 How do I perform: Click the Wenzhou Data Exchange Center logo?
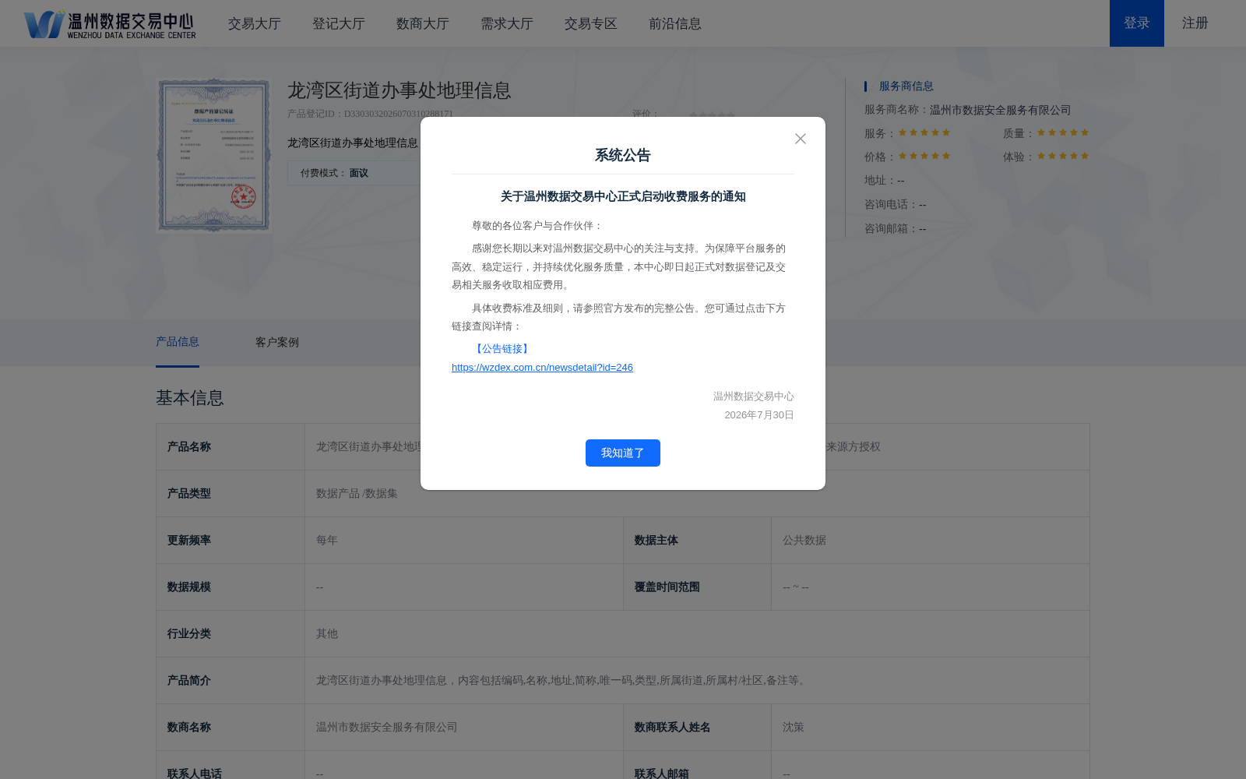tap(110, 23)
